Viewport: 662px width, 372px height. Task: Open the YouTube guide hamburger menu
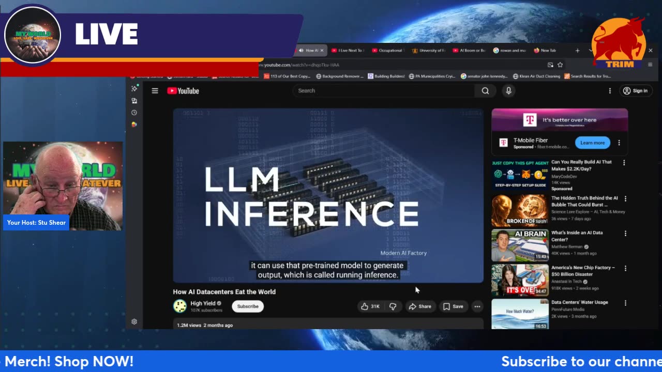(155, 91)
